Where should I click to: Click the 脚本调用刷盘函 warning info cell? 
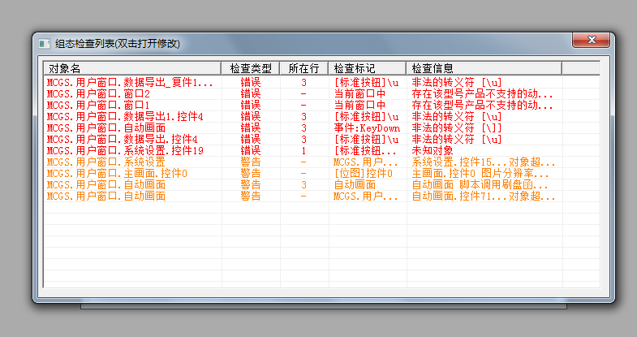click(x=484, y=185)
